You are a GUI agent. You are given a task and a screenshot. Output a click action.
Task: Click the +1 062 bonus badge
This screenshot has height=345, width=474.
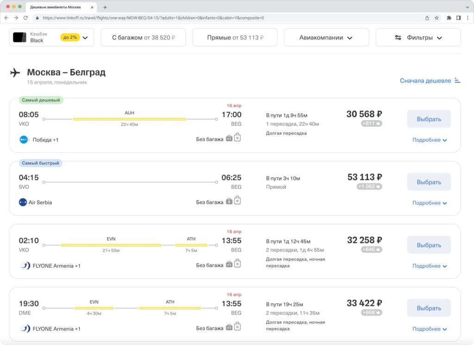point(369,186)
